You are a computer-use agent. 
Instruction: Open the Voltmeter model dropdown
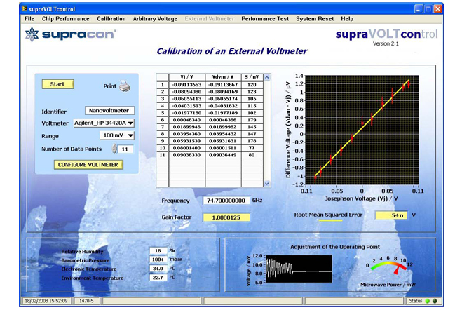(x=104, y=123)
